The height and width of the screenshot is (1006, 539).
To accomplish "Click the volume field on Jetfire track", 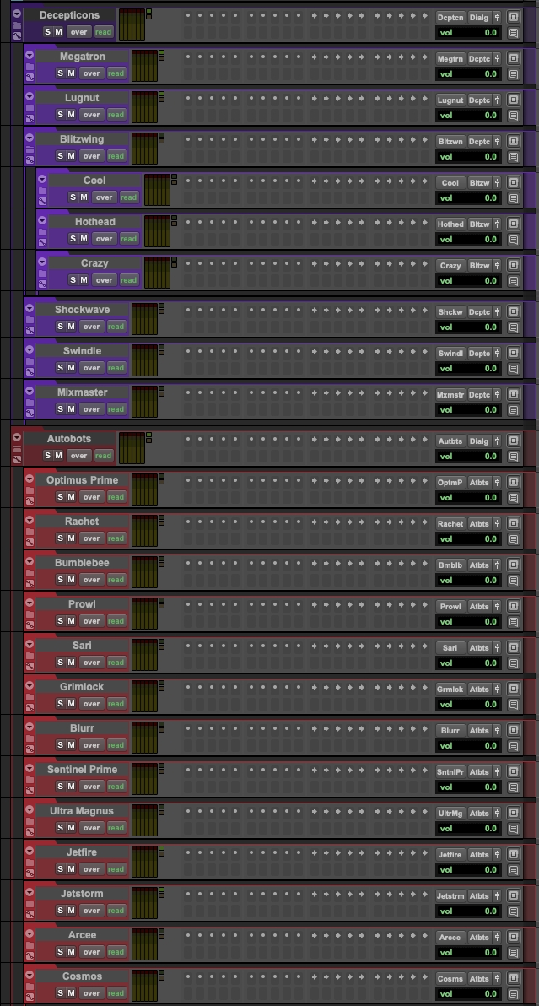I will tap(468, 870).
